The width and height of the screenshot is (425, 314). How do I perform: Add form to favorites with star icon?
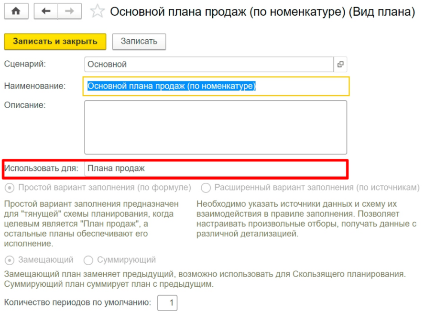97,12
